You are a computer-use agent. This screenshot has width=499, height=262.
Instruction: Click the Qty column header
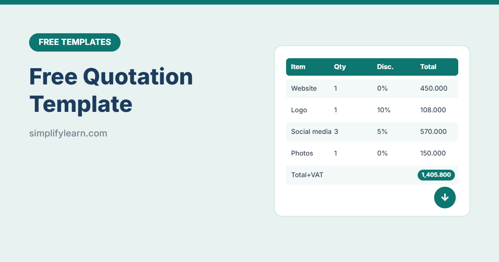tap(340, 67)
